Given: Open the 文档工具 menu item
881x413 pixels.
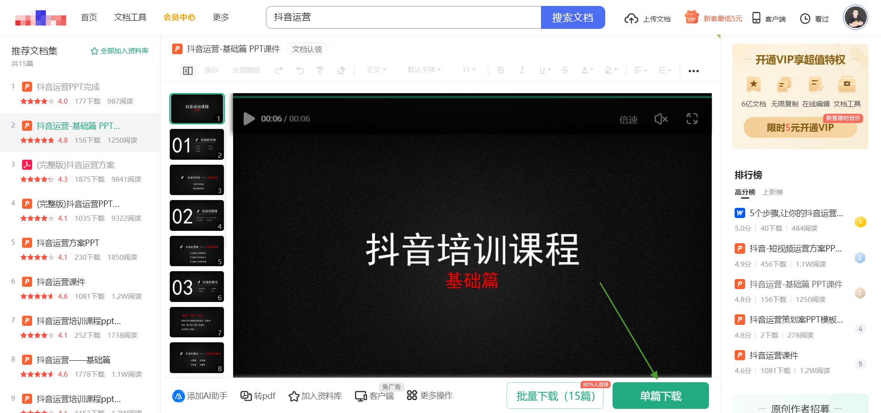Looking at the screenshot, I should click(130, 17).
